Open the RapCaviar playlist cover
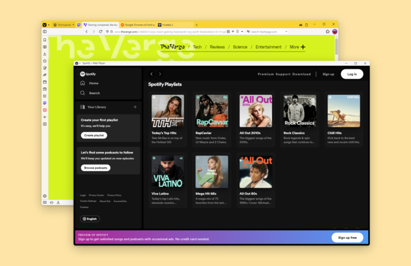Image resolution: width=411 pixels, height=266 pixels. (x=212, y=111)
